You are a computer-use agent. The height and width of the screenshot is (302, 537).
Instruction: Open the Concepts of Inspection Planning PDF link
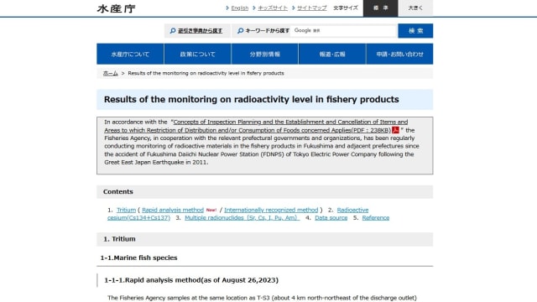(x=256, y=126)
